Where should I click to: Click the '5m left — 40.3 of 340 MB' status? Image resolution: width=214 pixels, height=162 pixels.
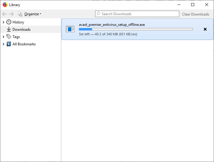(108, 34)
